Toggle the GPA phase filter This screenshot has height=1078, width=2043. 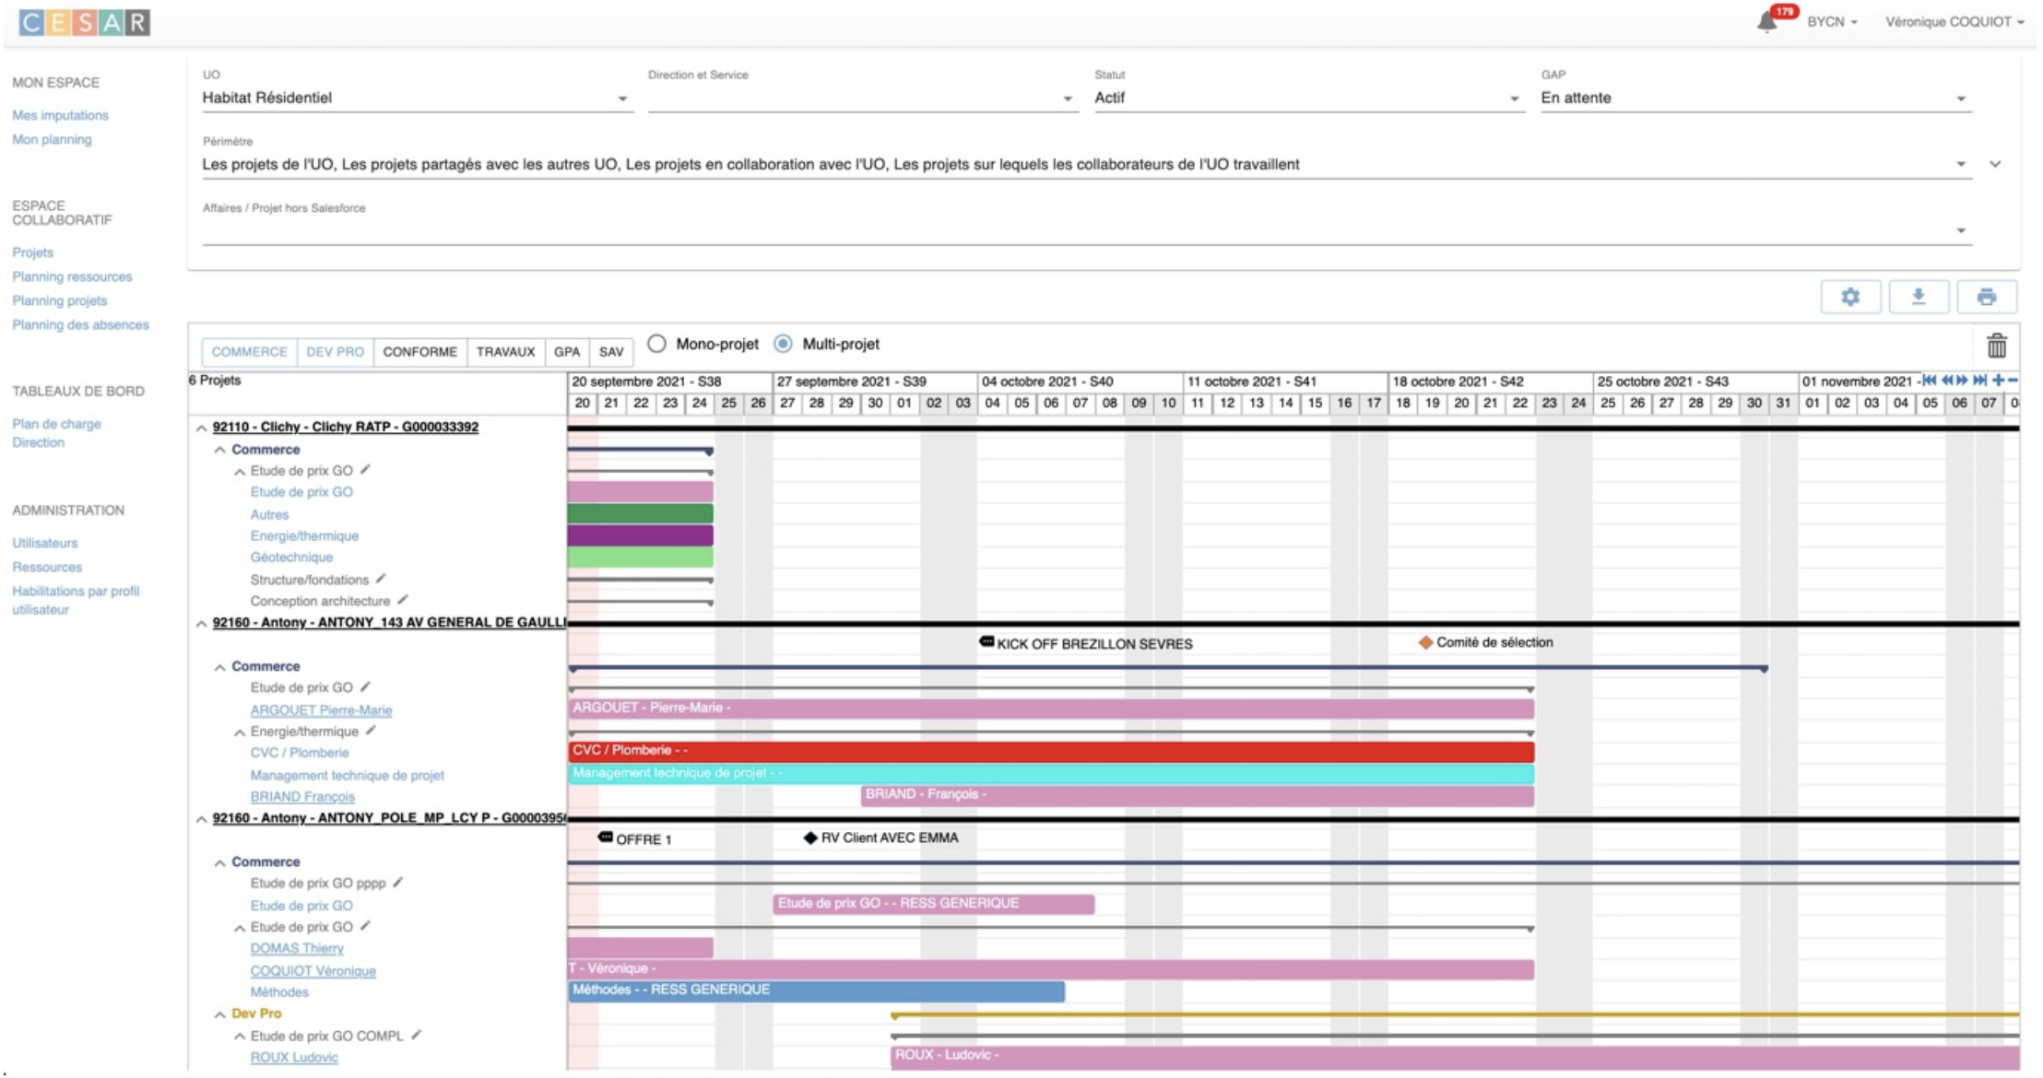(x=567, y=352)
